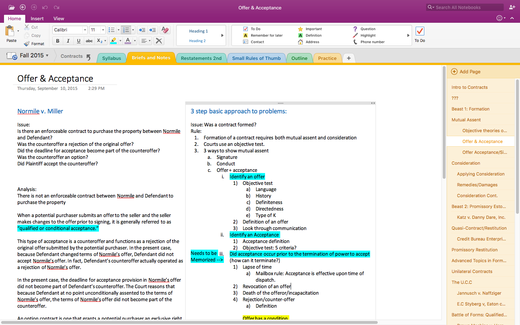Expand the font size dropdown

pos(103,30)
